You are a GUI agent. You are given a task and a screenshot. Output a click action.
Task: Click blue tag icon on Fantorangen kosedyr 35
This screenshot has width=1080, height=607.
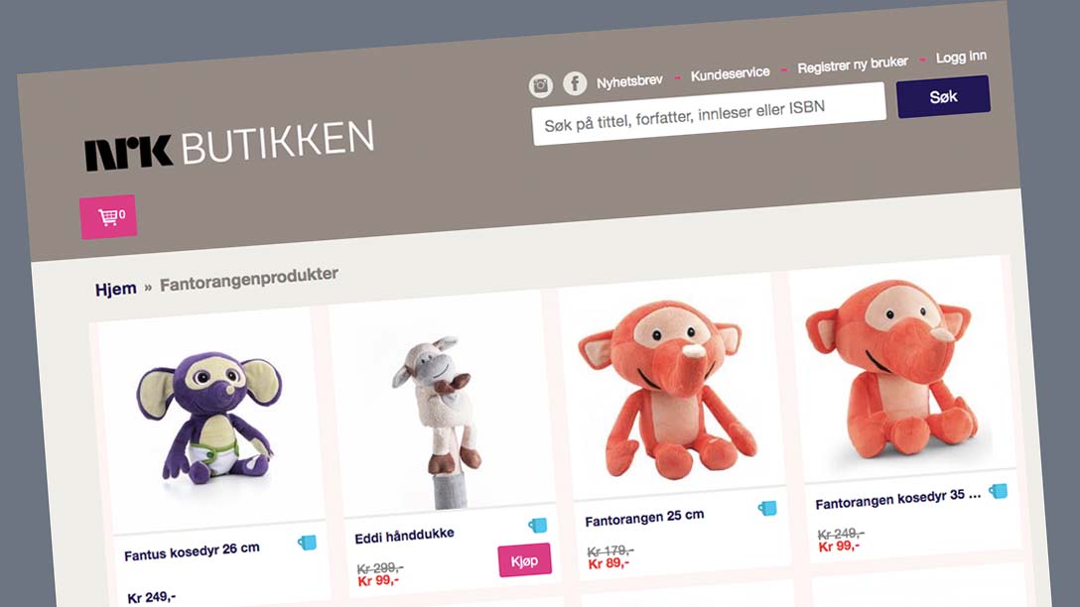coord(998,491)
